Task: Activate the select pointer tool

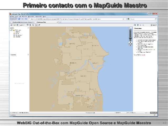Action: click(36, 25)
